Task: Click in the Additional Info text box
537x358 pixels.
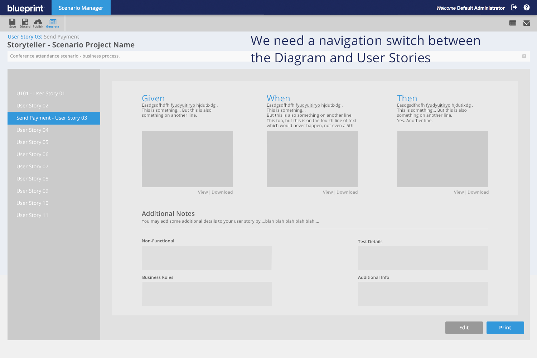Action: 423,294
